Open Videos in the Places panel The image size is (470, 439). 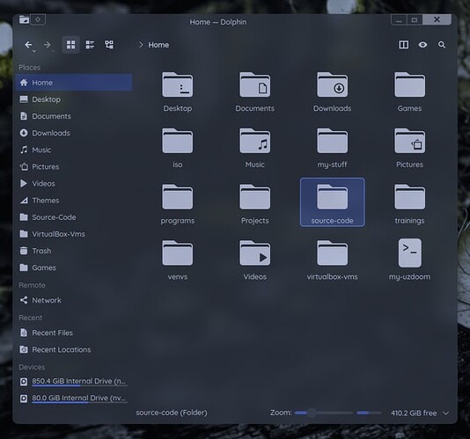74,183
